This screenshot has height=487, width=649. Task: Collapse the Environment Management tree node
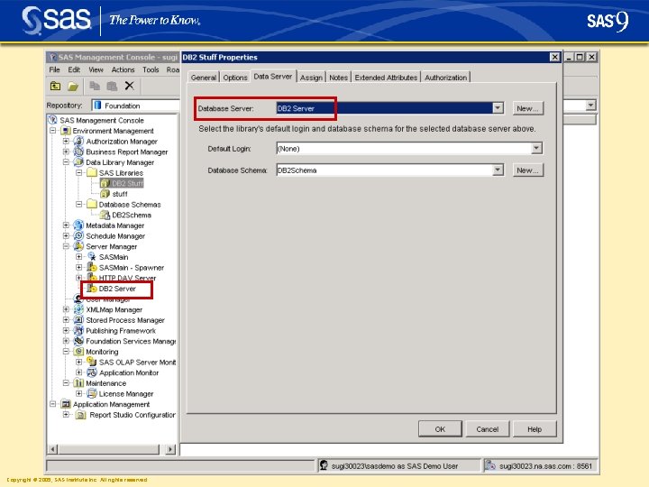[53, 131]
